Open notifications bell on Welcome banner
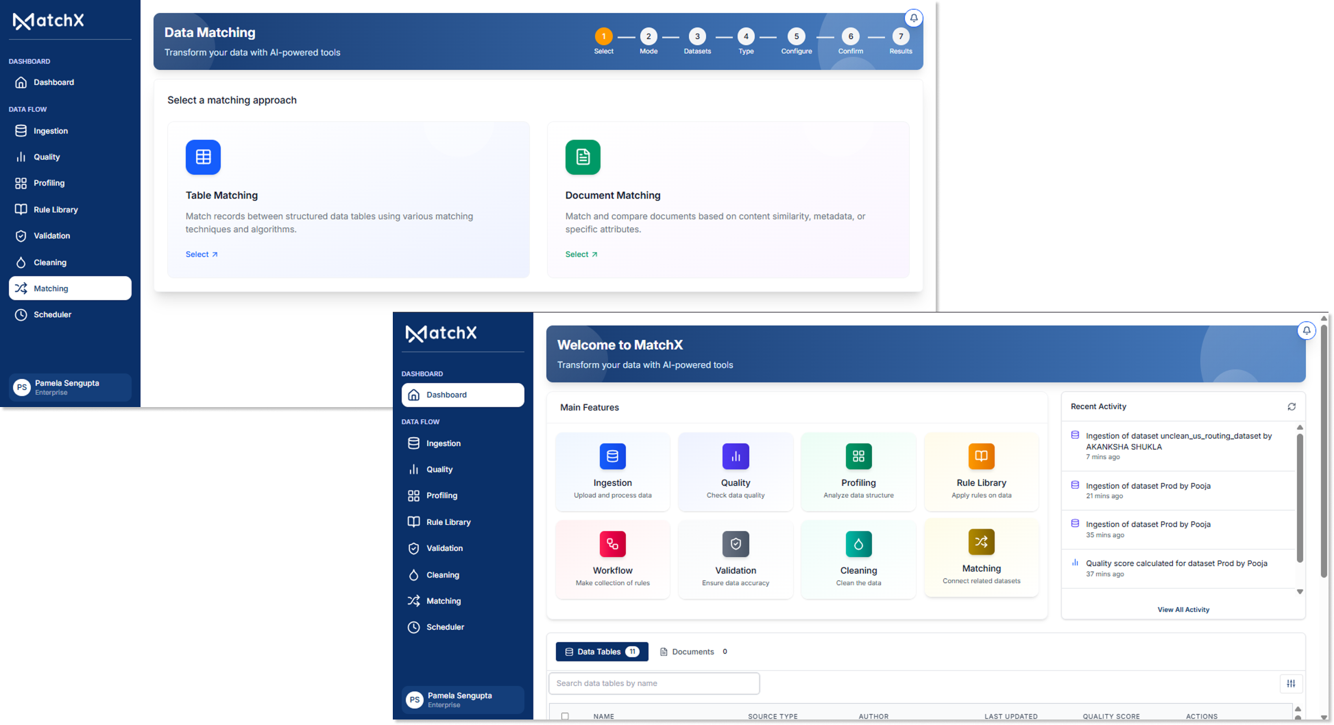Image resolution: width=1334 pixels, height=725 pixels. (x=1307, y=330)
